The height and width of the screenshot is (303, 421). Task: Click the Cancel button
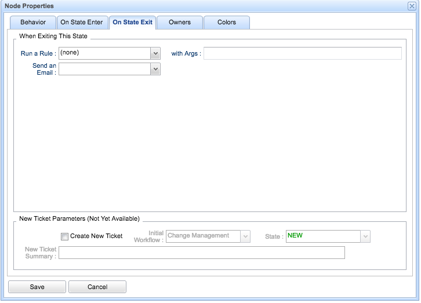coord(97,287)
